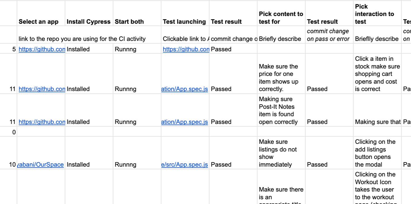Open the src/App.spec.js link in row 10

[184, 165]
